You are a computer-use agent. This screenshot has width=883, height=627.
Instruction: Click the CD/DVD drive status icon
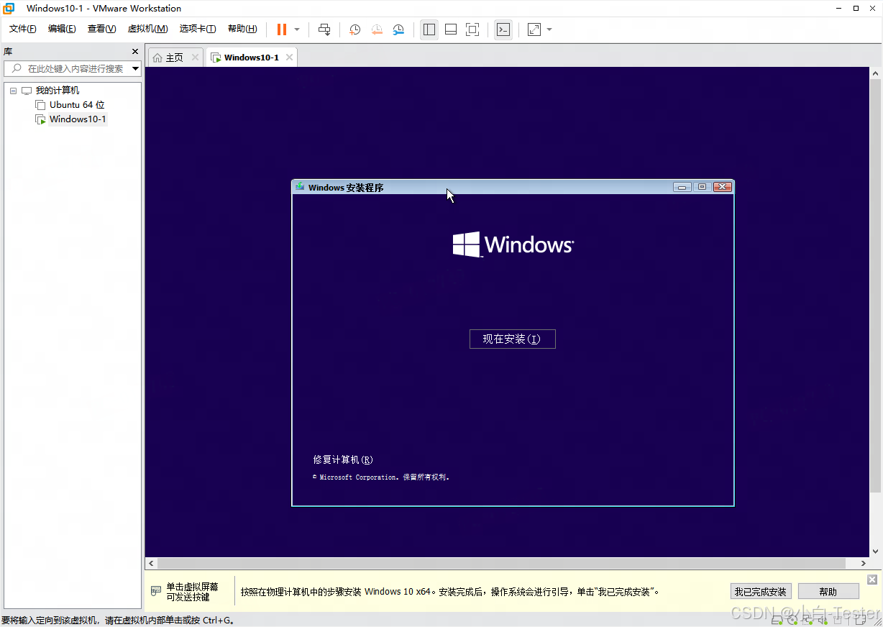point(792,620)
